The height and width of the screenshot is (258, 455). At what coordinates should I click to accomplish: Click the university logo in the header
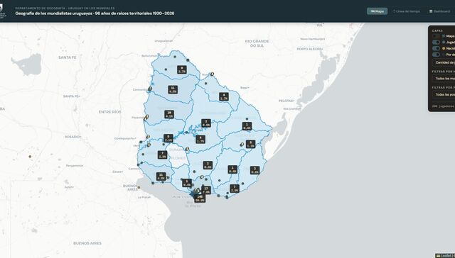coord(2,11)
